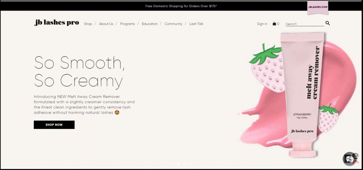363x170 pixels.
Task: Expand the Education navigation item
Action: point(150,24)
